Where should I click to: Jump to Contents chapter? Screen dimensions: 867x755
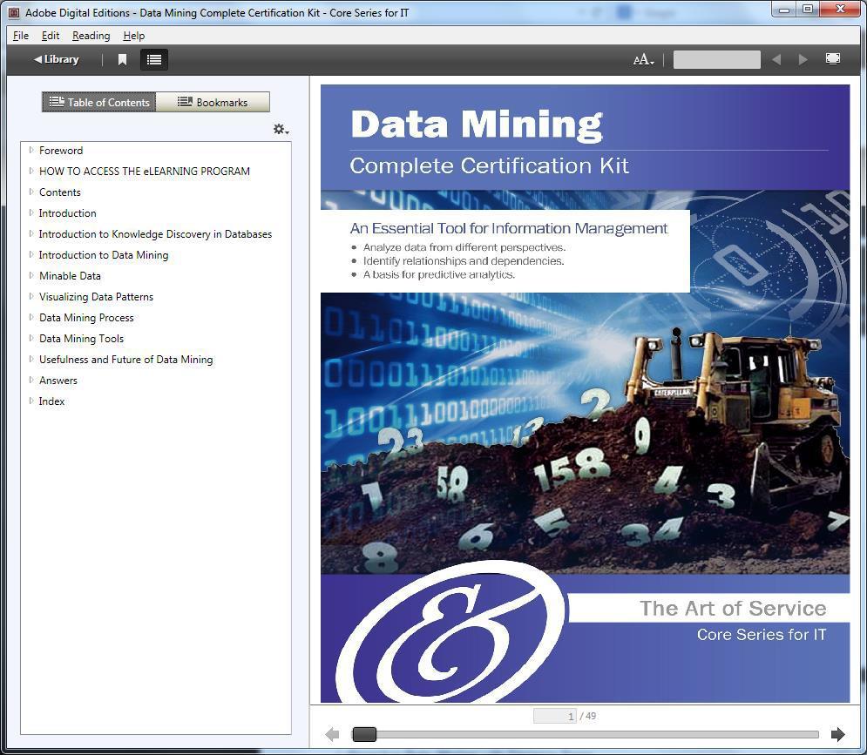pos(60,192)
